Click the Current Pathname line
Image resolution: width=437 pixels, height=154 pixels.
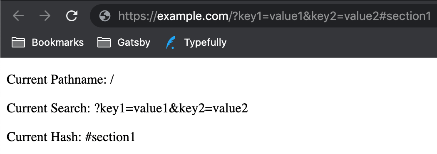pyautogui.click(x=60, y=79)
